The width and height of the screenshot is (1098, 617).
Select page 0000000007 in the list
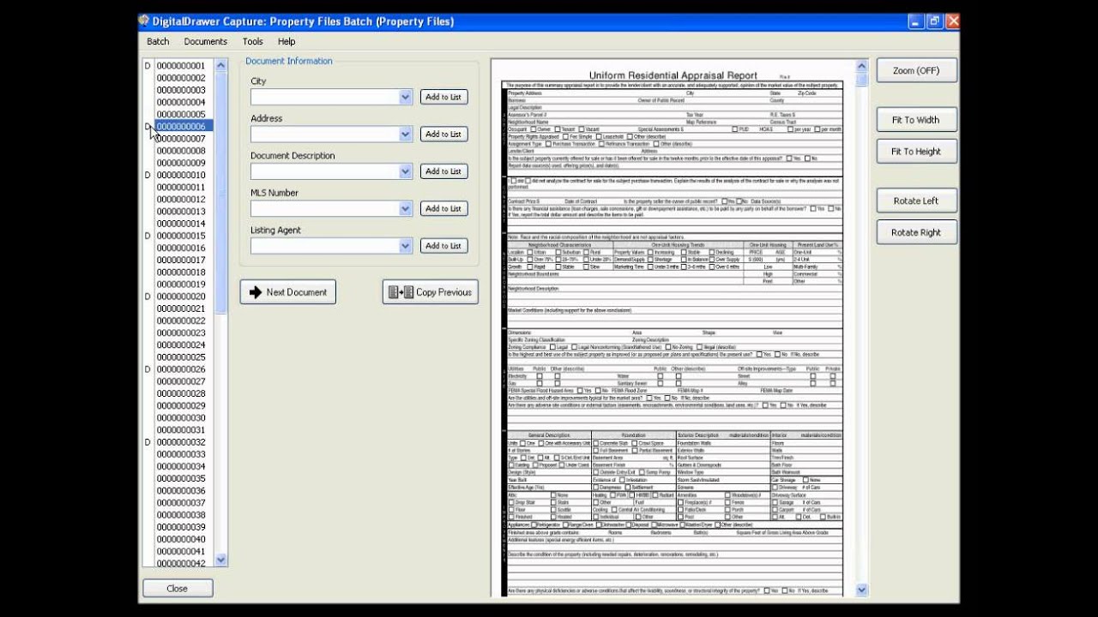(181, 138)
